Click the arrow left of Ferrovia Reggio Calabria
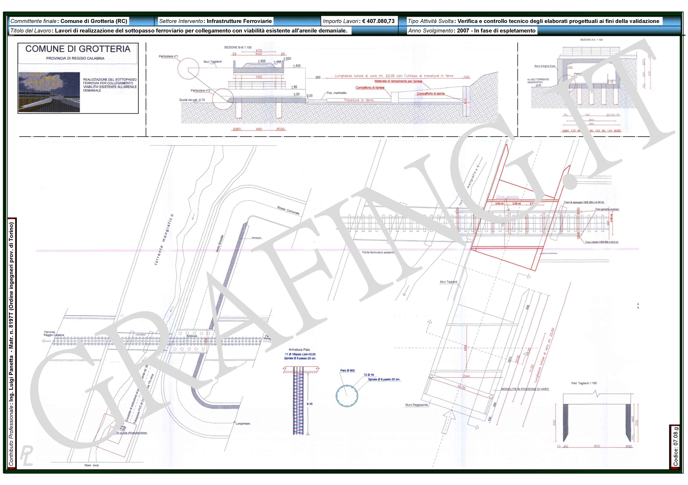 point(47,341)
